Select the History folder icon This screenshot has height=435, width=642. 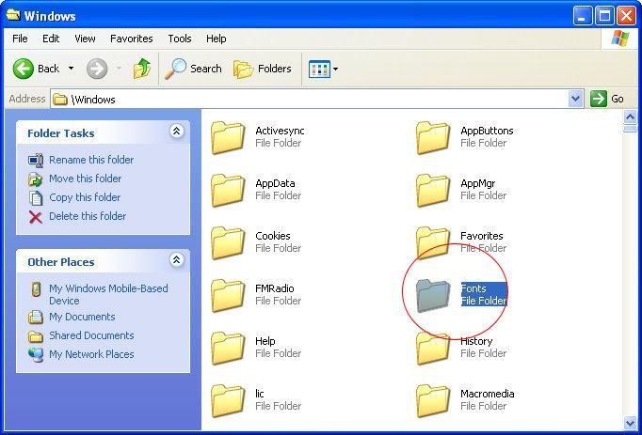(433, 349)
